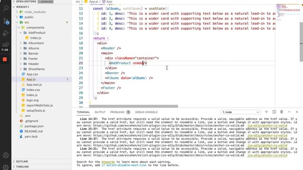Expand the Albums folder
Image resolution: width=303 pixels, height=170 pixels.
pyautogui.click(x=34, y=48)
